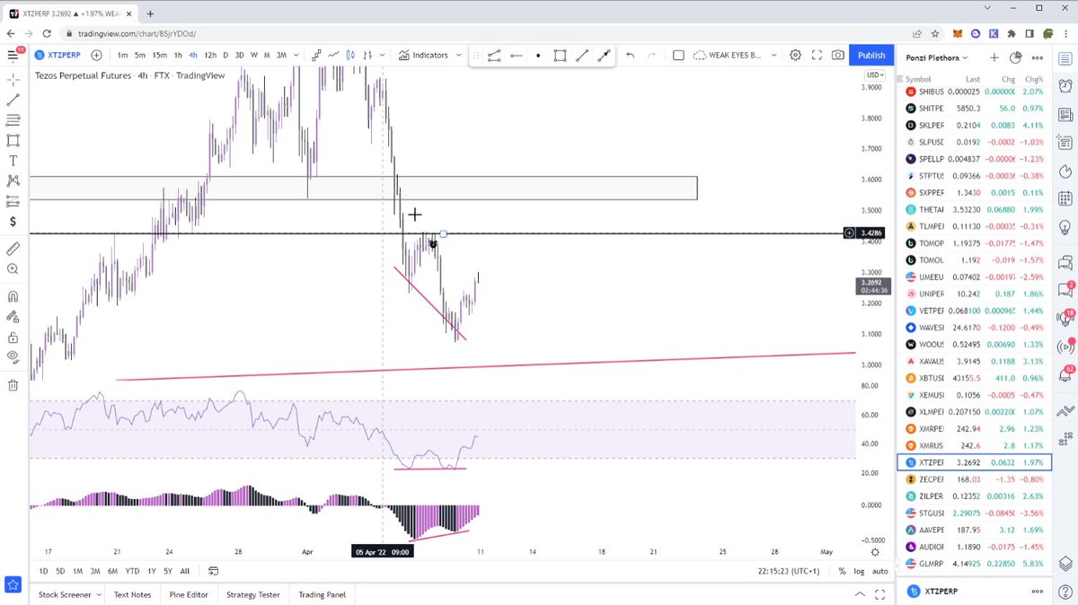The width and height of the screenshot is (1078, 605).
Task: Click the Publish button
Action: click(x=871, y=55)
